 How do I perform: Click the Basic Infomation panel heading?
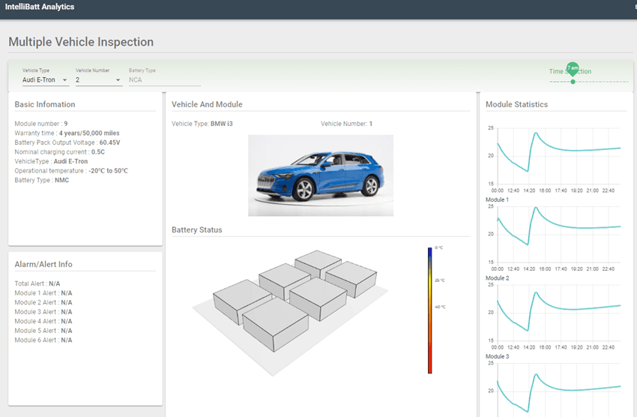coord(45,104)
